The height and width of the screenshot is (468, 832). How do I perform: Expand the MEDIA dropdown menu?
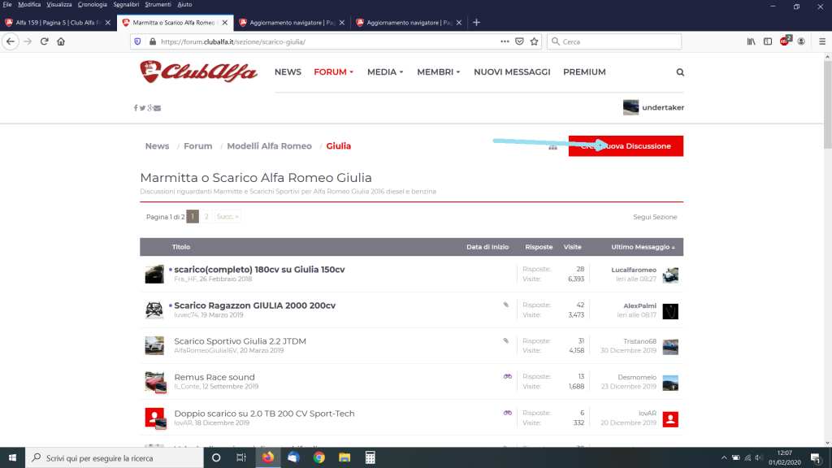tap(385, 72)
